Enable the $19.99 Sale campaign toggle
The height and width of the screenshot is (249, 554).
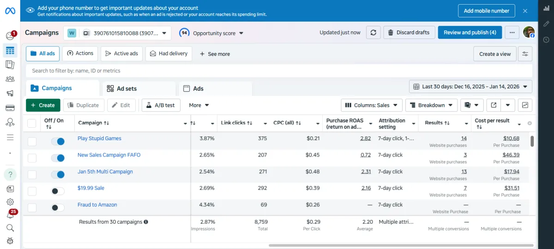[58, 191]
